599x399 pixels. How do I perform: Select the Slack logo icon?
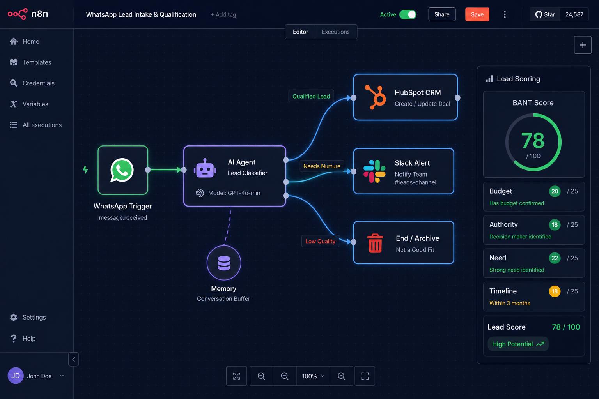pos(374,171)
